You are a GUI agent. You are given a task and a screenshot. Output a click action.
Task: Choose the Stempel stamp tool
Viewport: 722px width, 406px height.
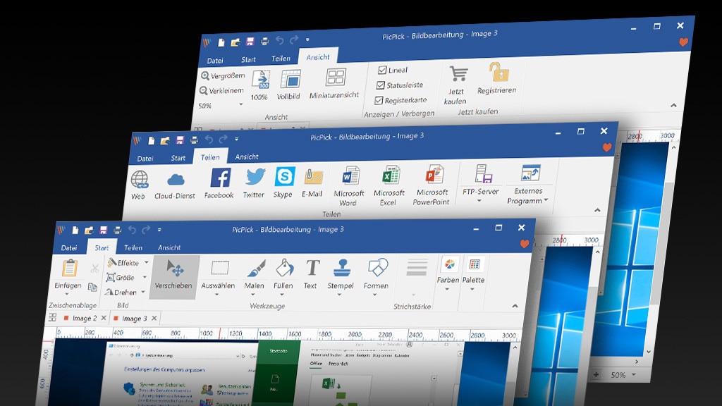pyautogui.click(x=342, y=275)
